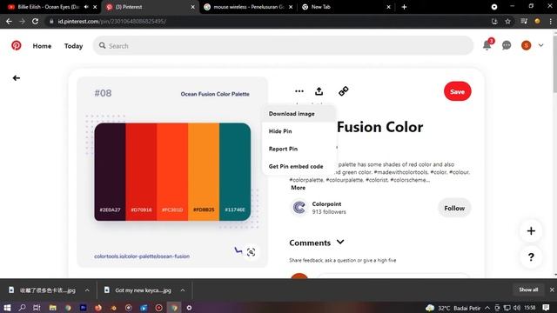Click the address bar URL

pyautogui.click(x=112, y=21)
